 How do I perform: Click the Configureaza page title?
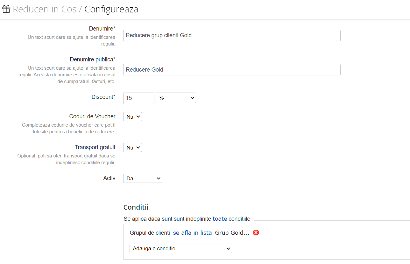(x=111, y=9)
